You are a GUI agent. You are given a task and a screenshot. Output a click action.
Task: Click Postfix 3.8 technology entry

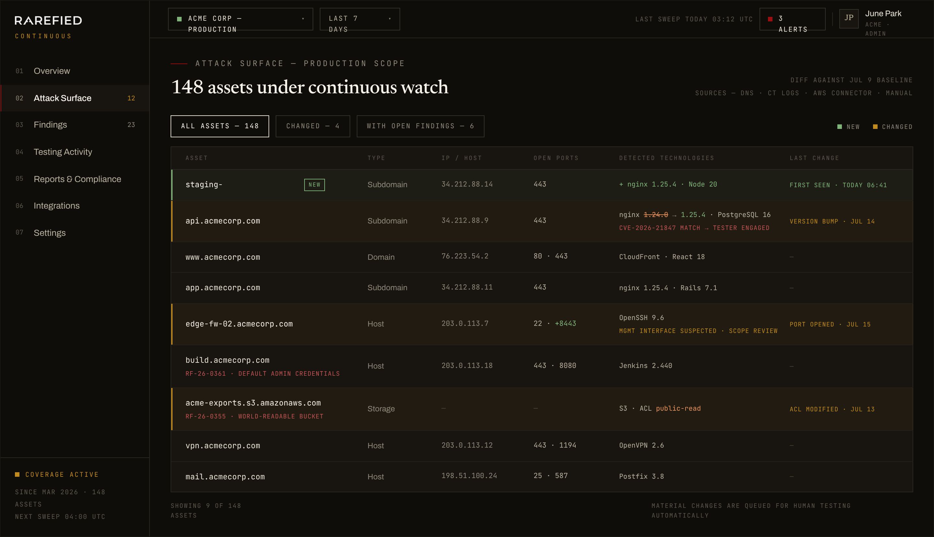[x=641, y=476]
